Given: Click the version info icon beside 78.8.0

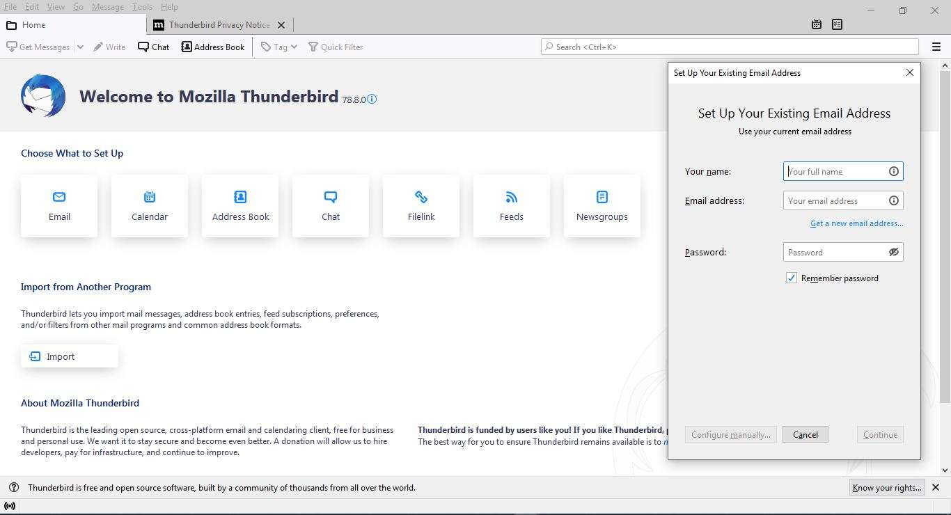Looking at the screenshot, I should pyautogui.click(x=372, y=99).
